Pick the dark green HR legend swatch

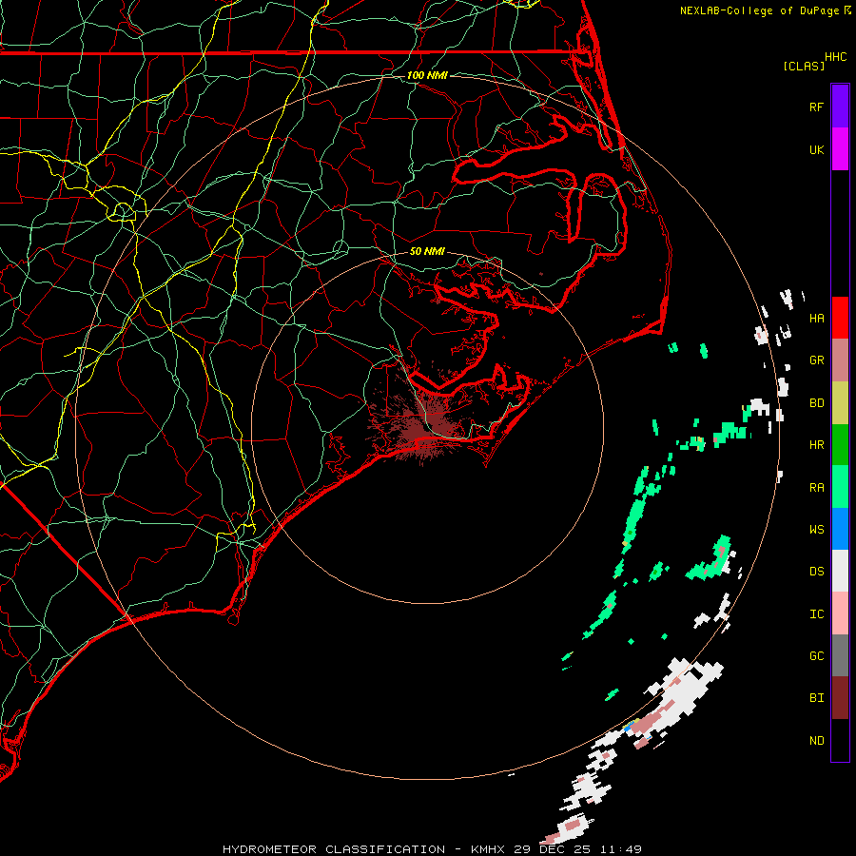(x=840, y=445)
